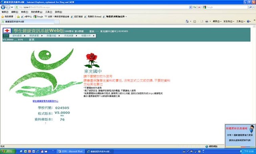Screen dimensions: 256x154
Task: Click the school code value 024505
Action: click(x=62, y=108)
